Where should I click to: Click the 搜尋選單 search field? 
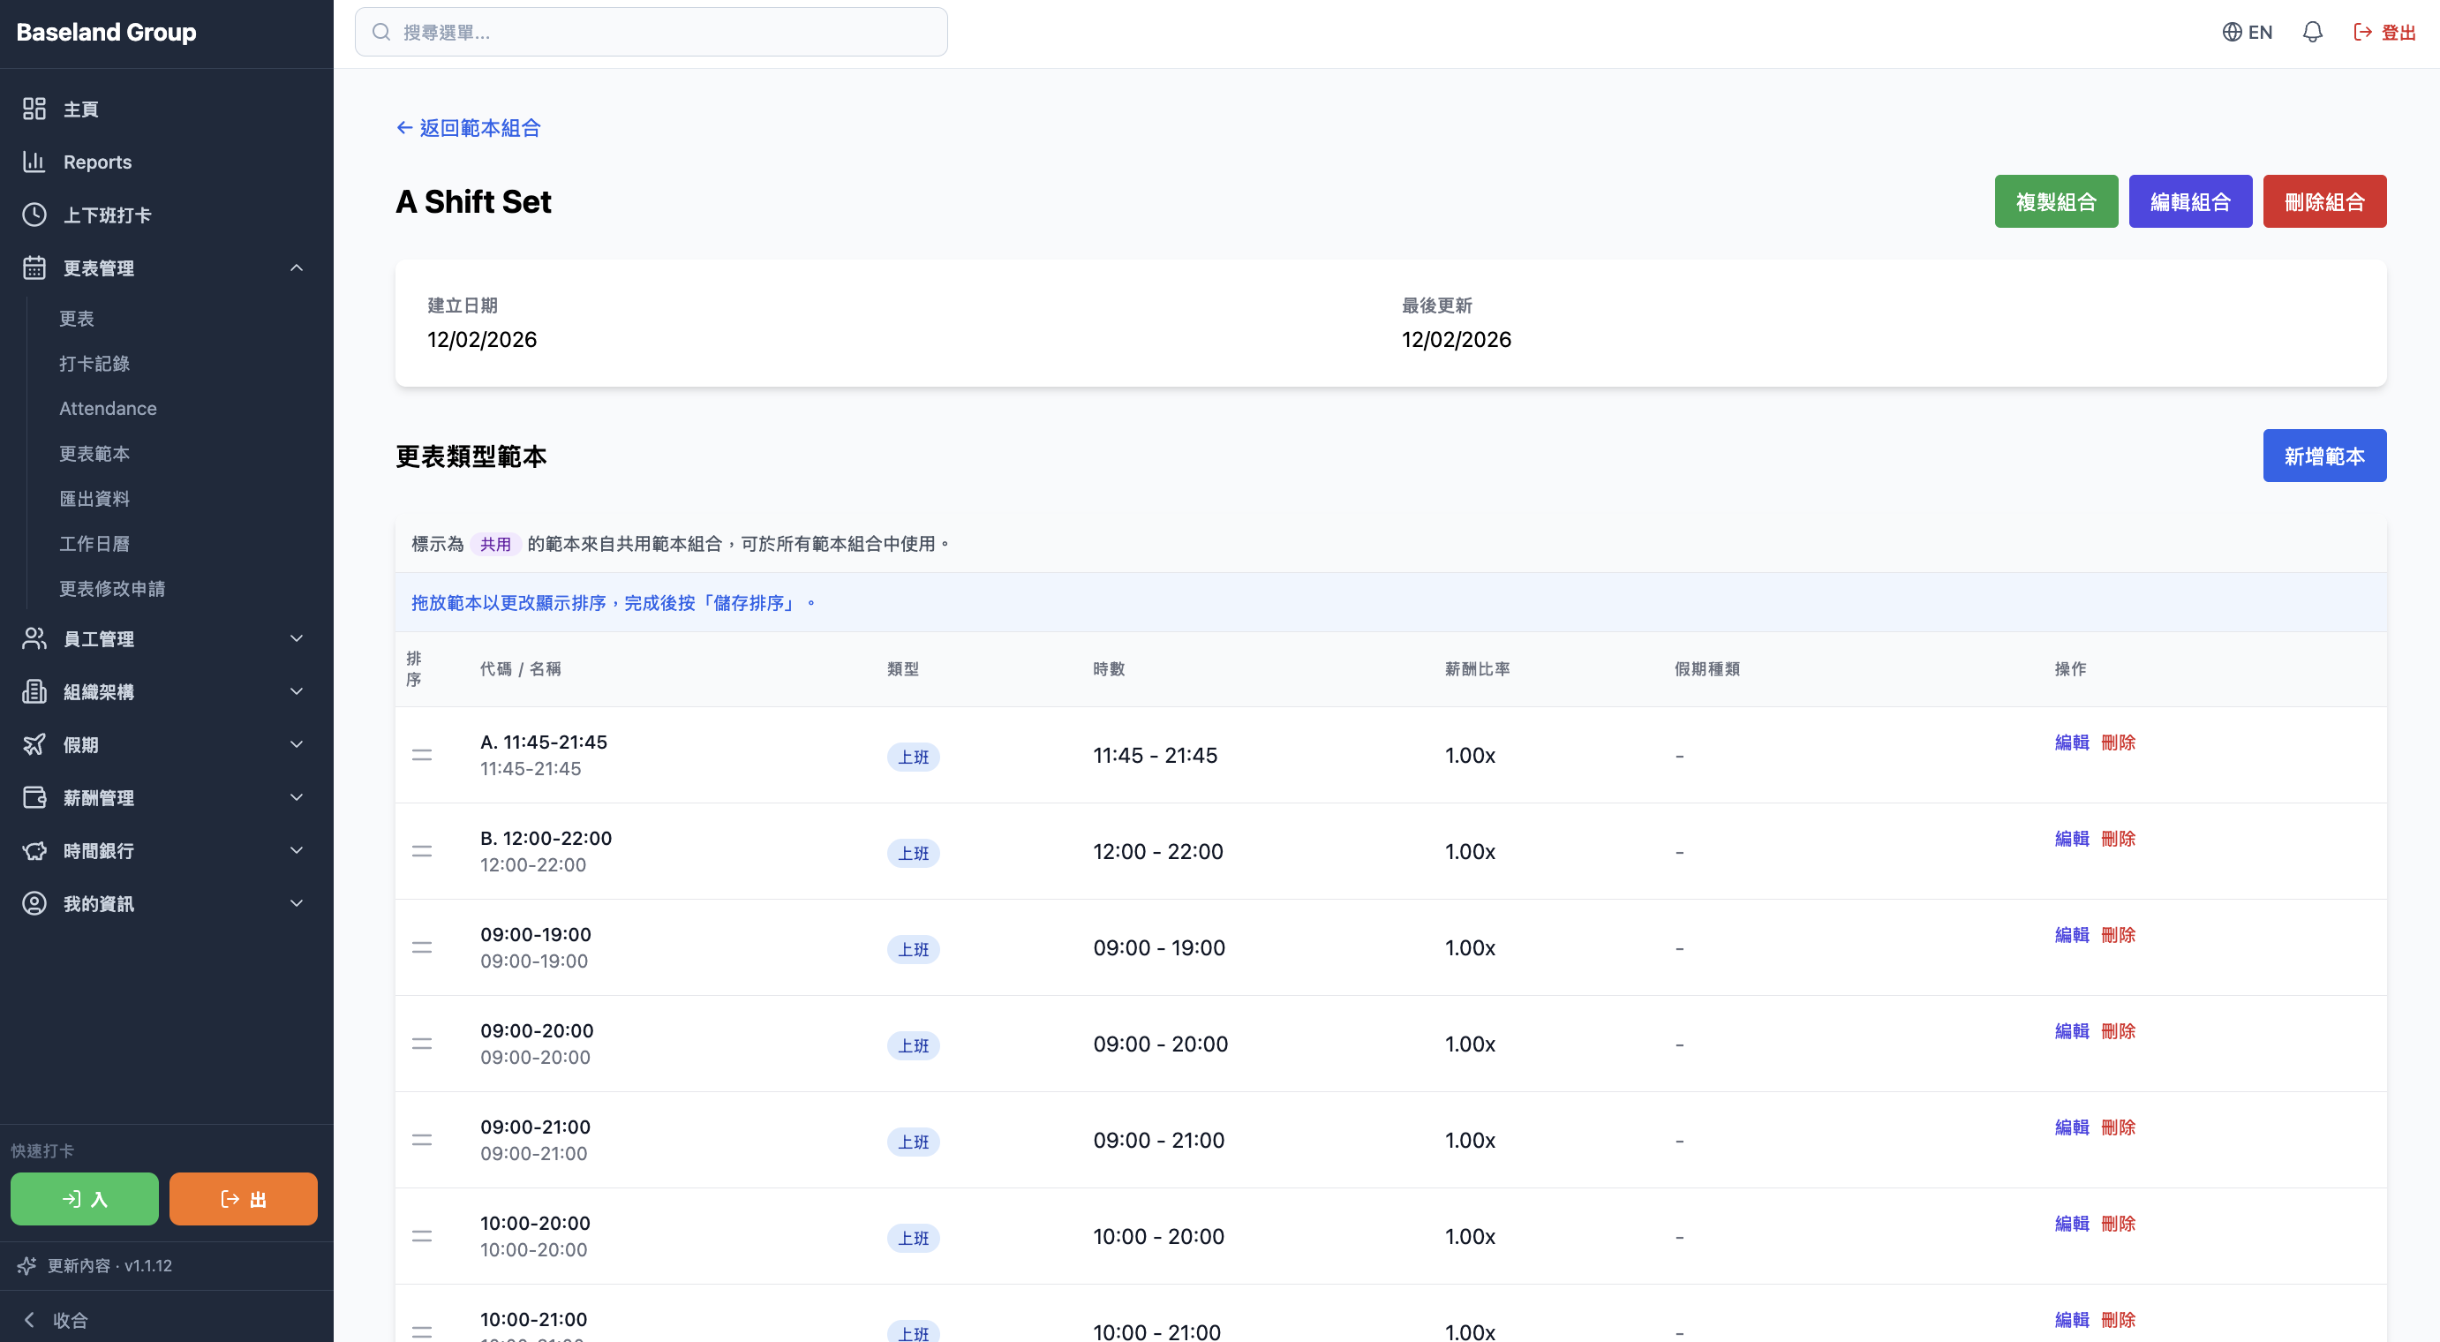(x=651, y=32)
